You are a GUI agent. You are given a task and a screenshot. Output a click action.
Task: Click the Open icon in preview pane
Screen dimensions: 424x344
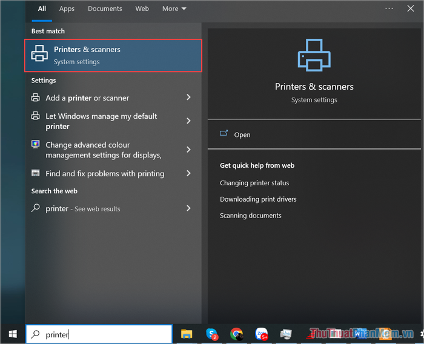pos(224,133)
